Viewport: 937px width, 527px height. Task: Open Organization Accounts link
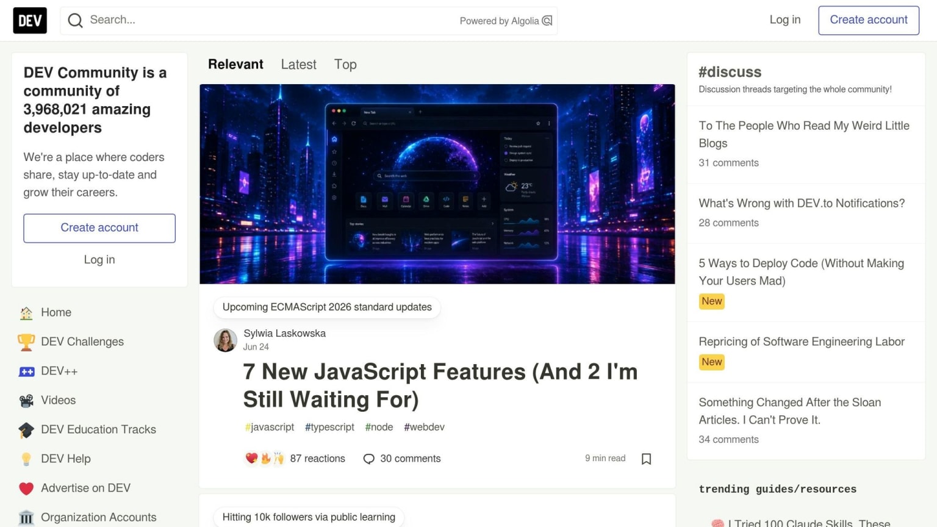click(99, 517)
